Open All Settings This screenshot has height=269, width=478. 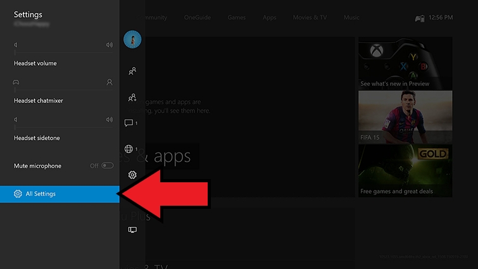coord(60,194)
